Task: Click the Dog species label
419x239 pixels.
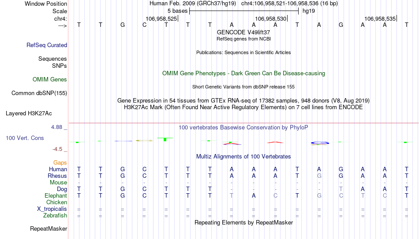Action: click(62, 189)
